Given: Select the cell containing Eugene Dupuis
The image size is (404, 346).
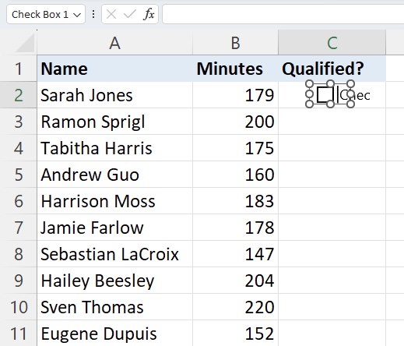Looking at the screenshot, I should pos(115,334).
